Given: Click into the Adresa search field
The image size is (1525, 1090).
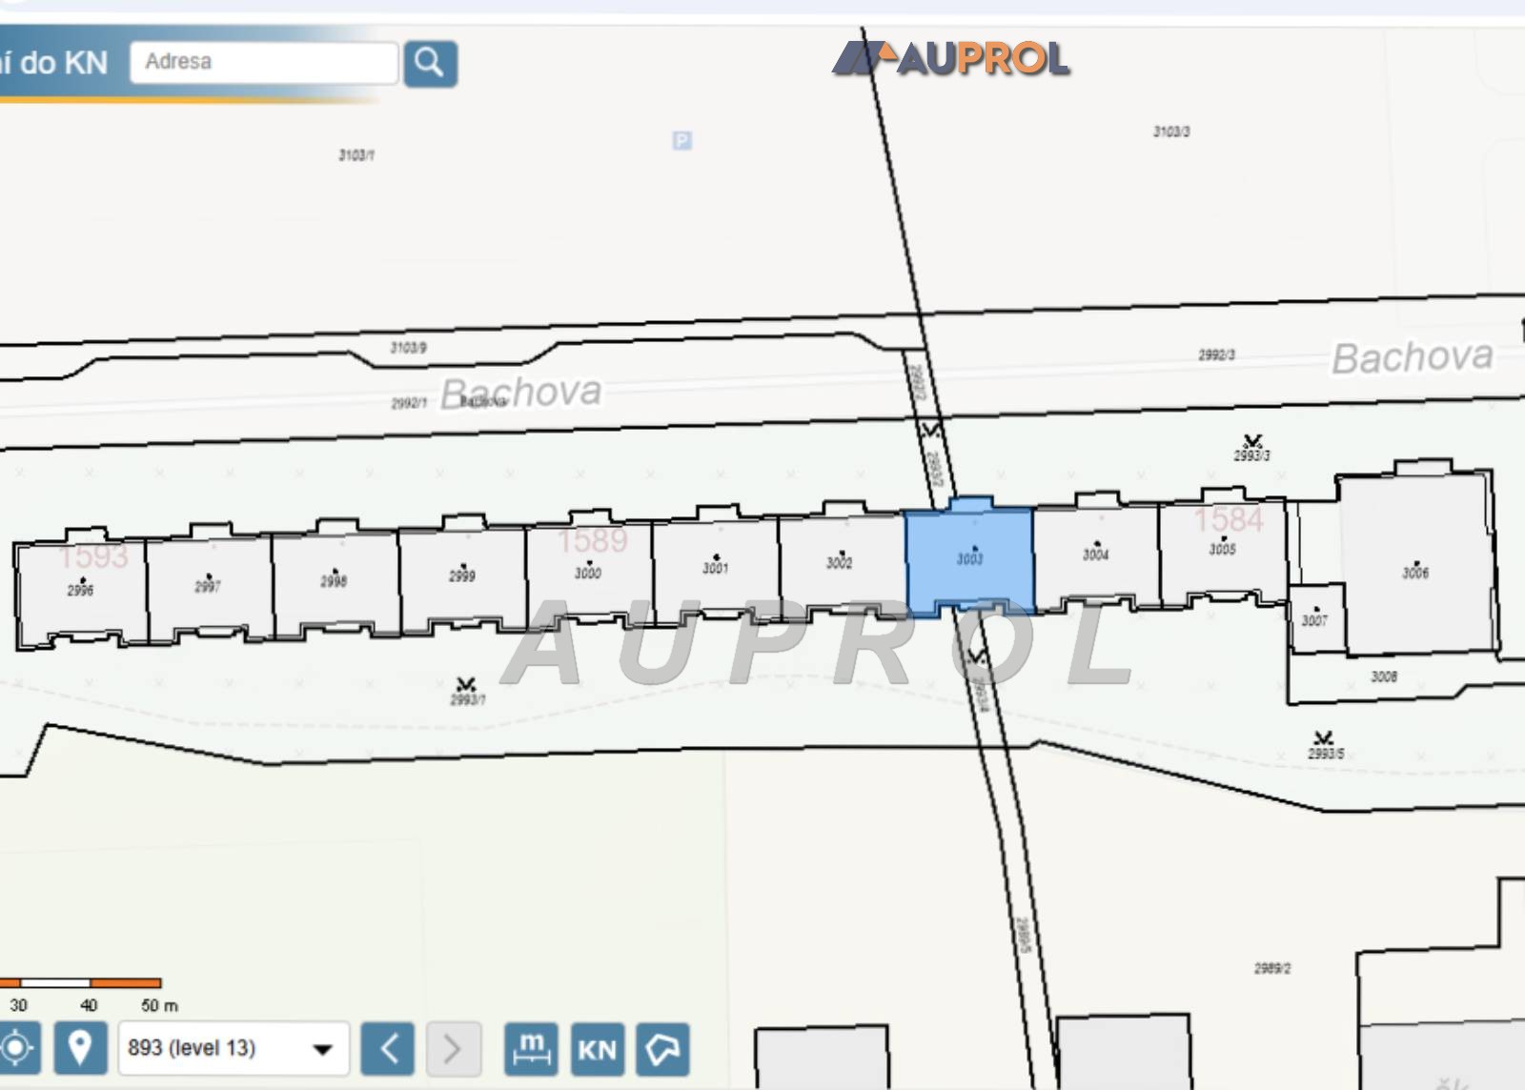Looking at the screenshot, I should (x=264, y=62).
